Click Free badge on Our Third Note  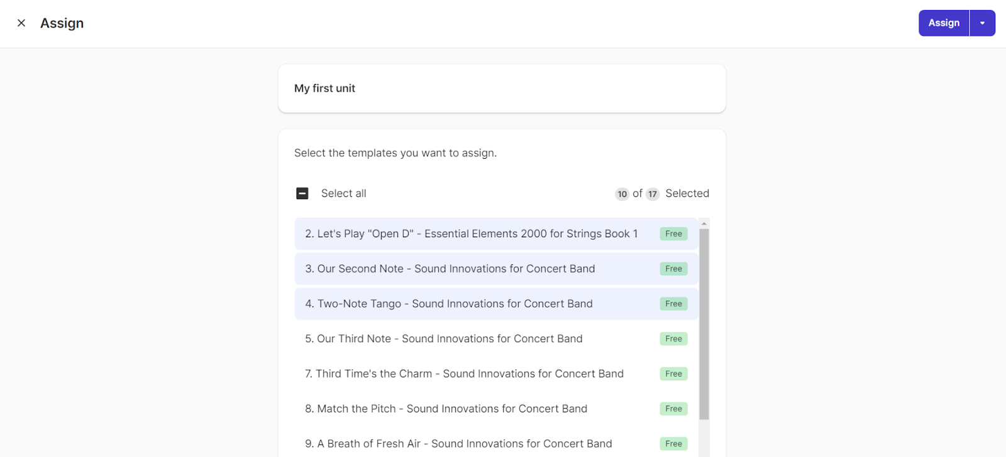pyautogui.click(x=673, y=339)
